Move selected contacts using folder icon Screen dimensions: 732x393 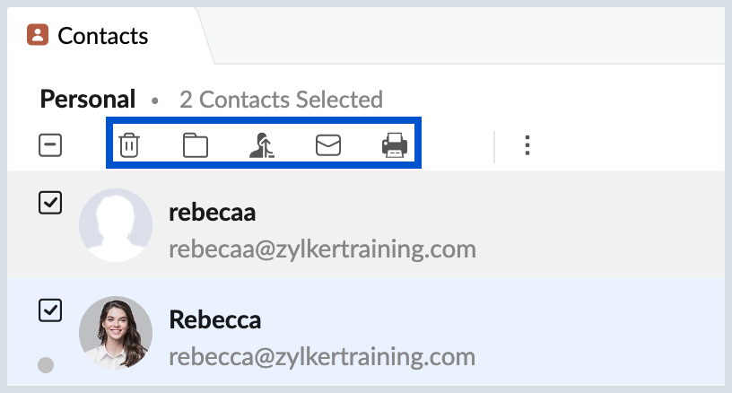point(196,145)
